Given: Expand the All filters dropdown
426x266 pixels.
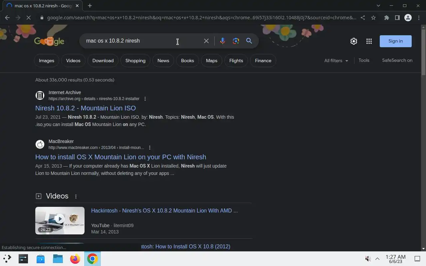Looking at the screenshot, I should (336, 61).
